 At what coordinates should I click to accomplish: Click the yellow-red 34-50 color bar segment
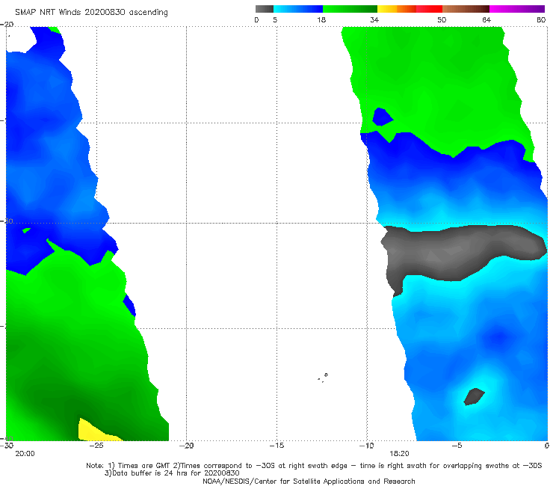[x=410, y=9]
